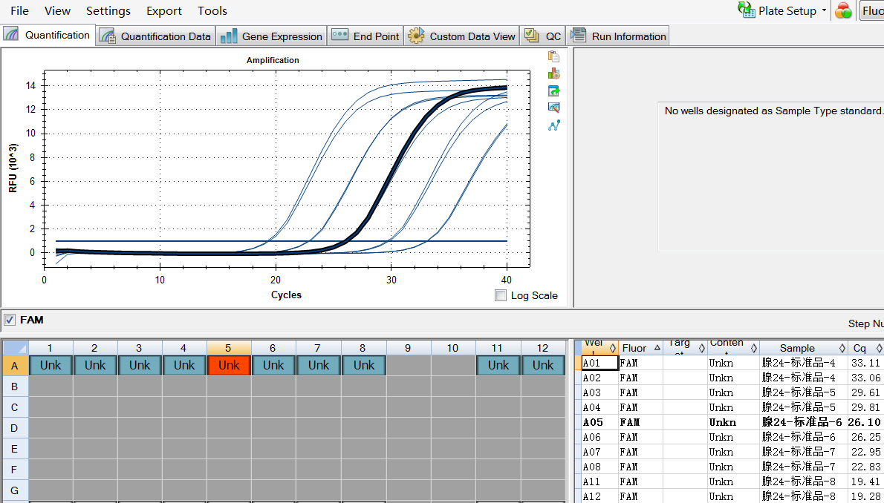Select highlighted well A5 in plate grid
Image resolution: width=884 pixels, height=503 pixels.
point(229,366)
